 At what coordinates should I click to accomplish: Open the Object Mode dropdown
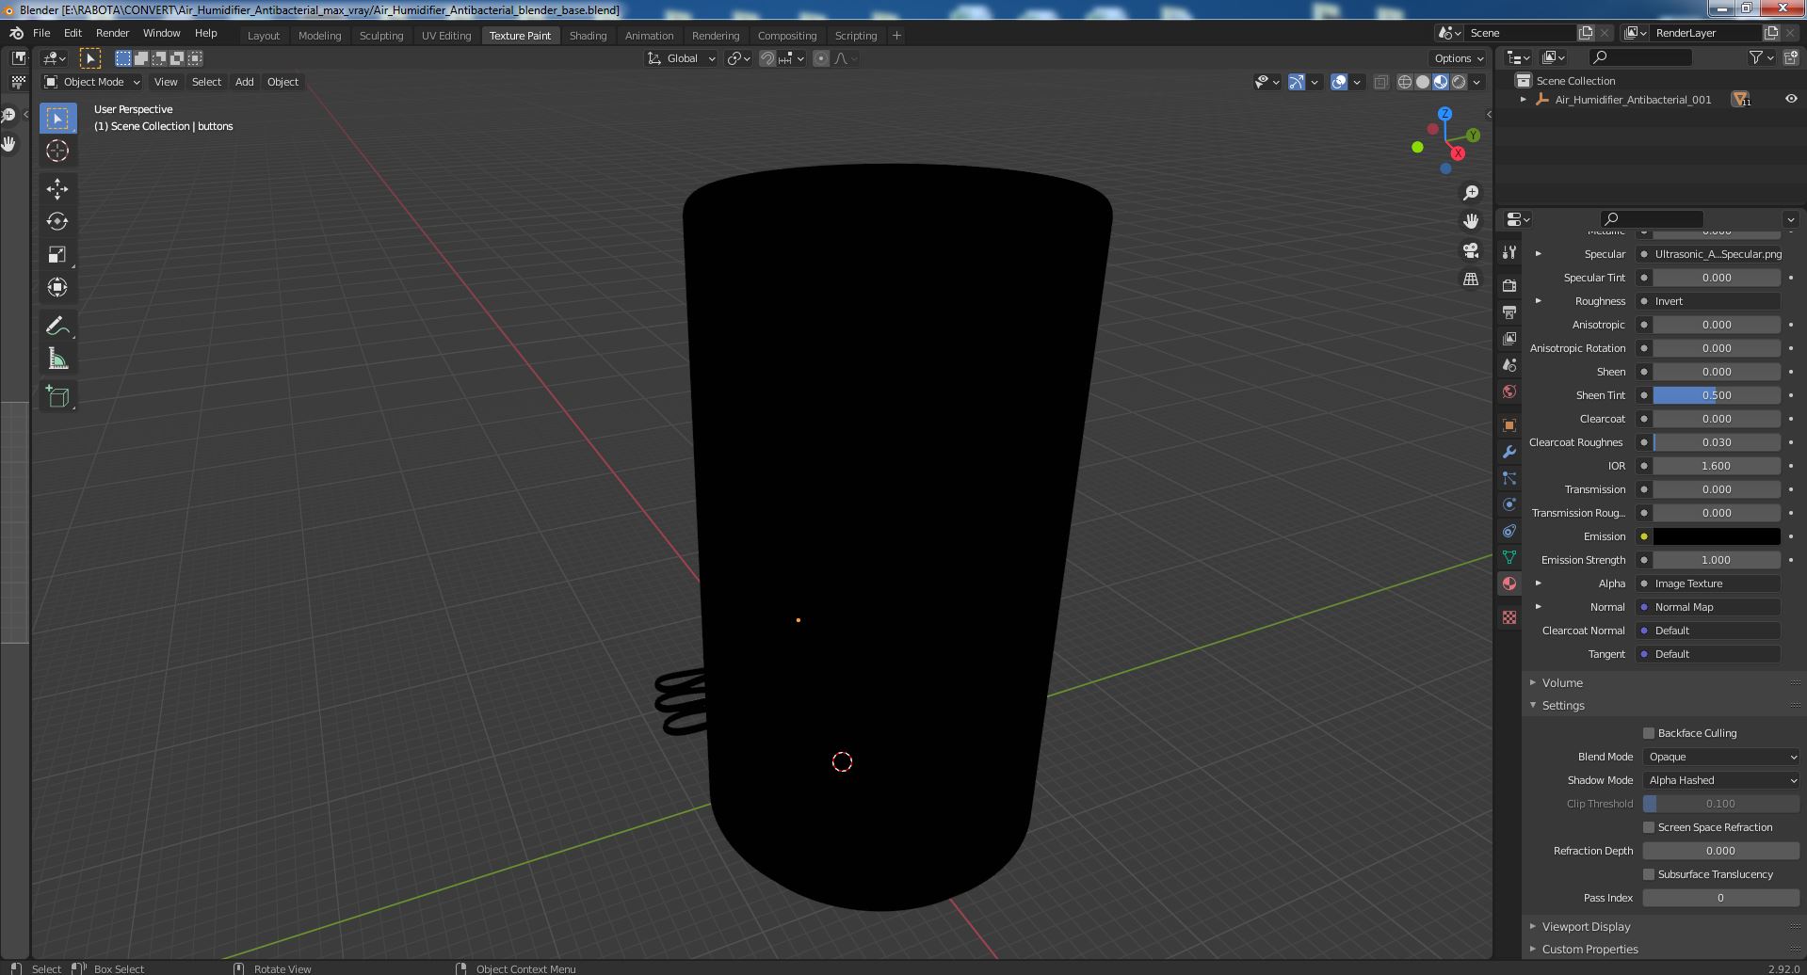tap(92, 82)
